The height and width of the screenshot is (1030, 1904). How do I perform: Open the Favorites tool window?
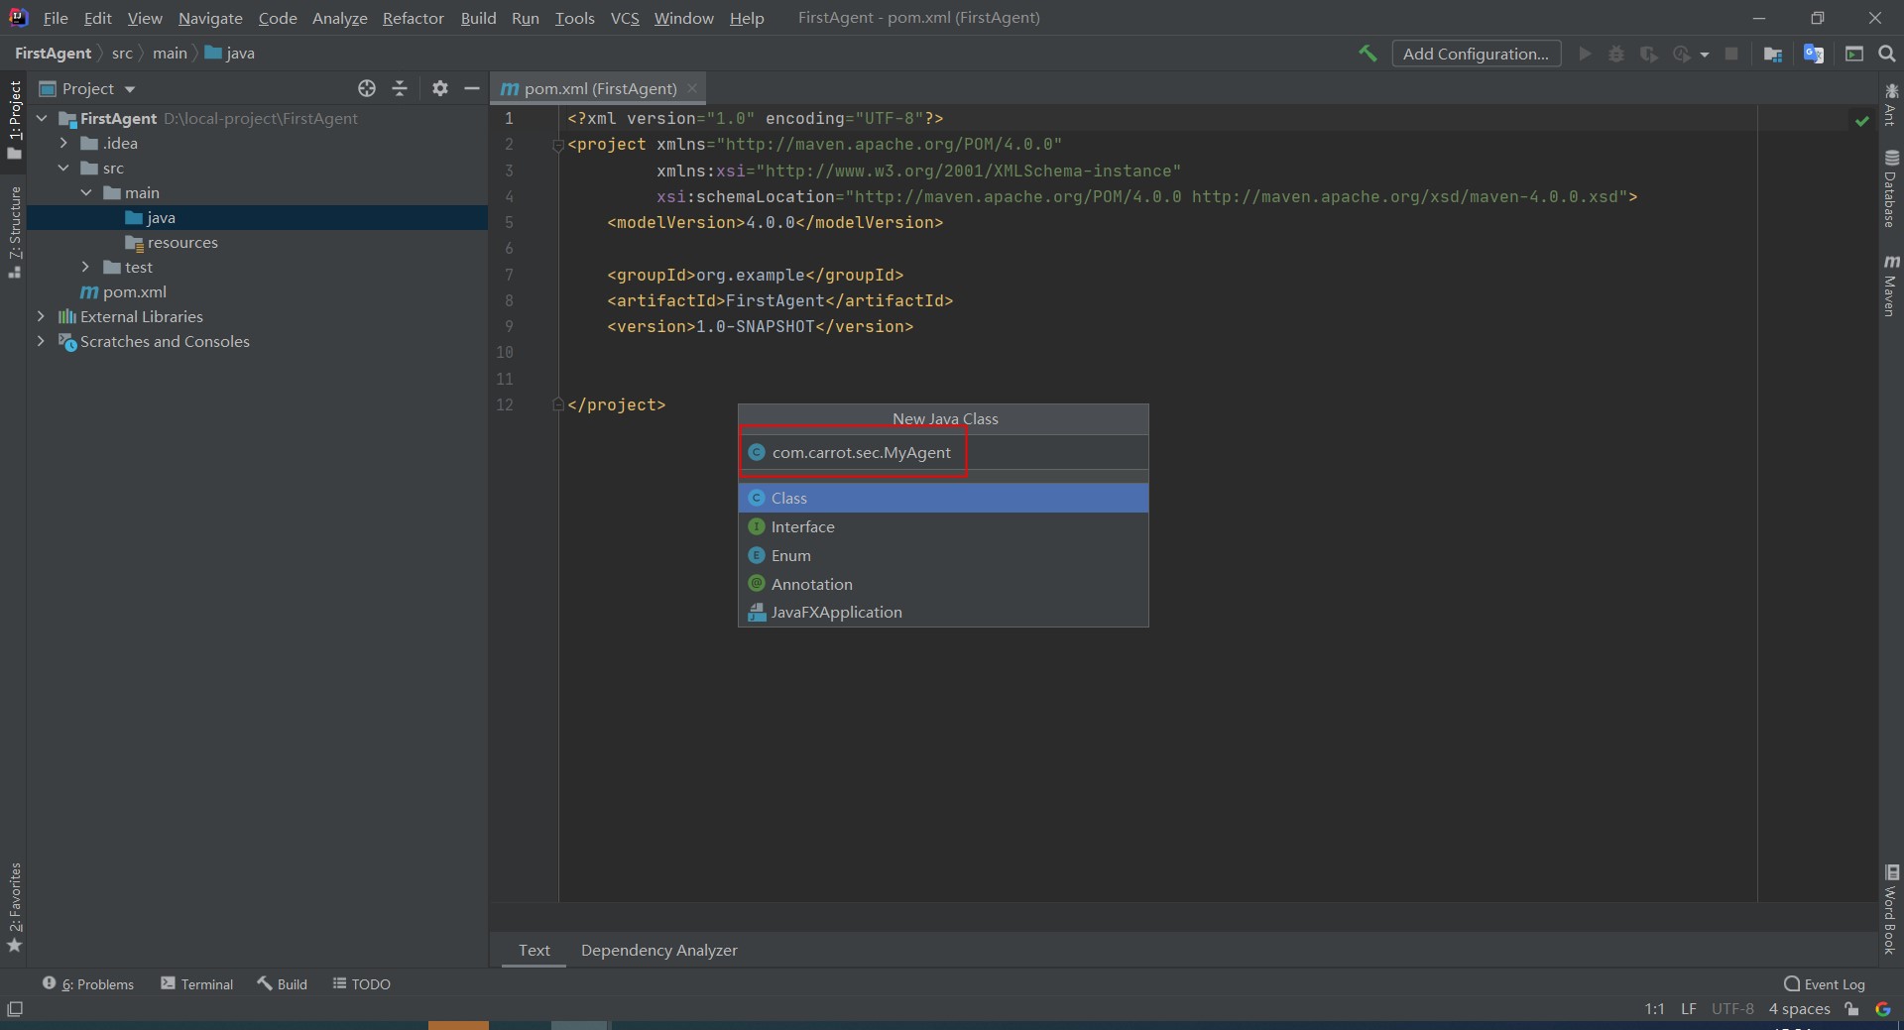click(x=14, y=907)
